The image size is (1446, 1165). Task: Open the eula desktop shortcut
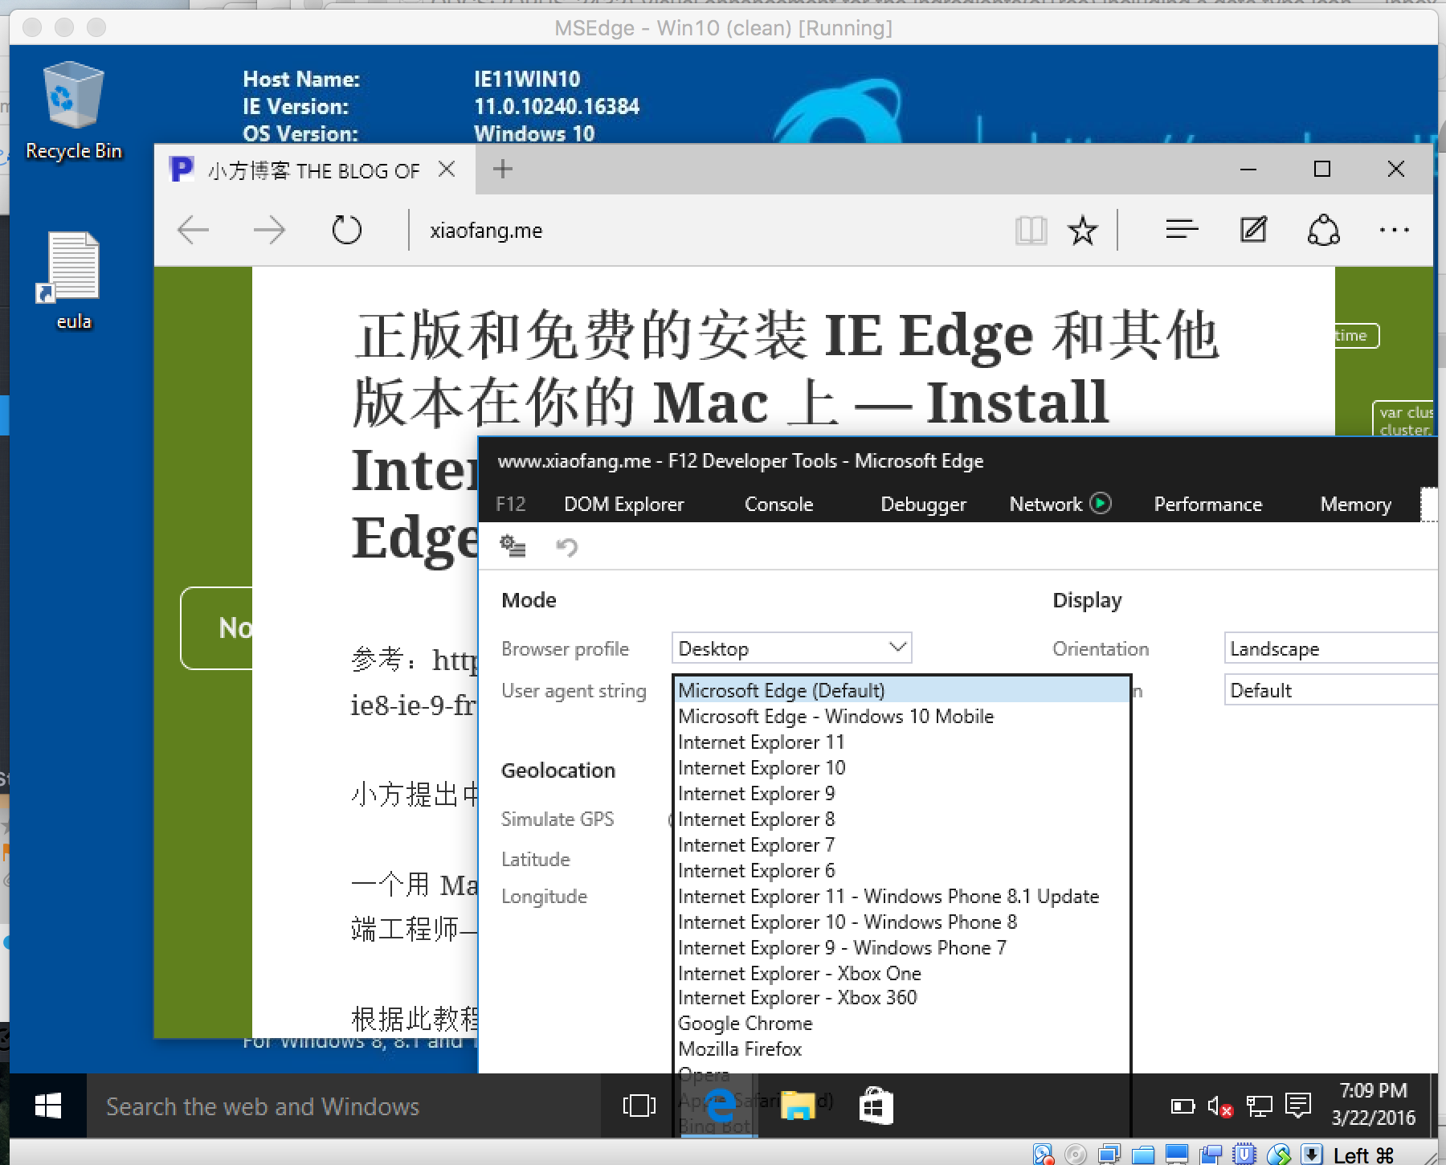72,281
